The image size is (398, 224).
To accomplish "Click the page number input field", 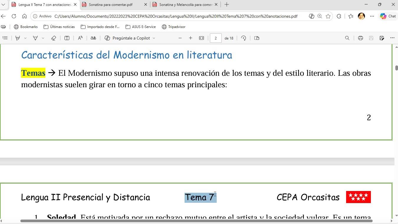I will (x=216, y=38).
